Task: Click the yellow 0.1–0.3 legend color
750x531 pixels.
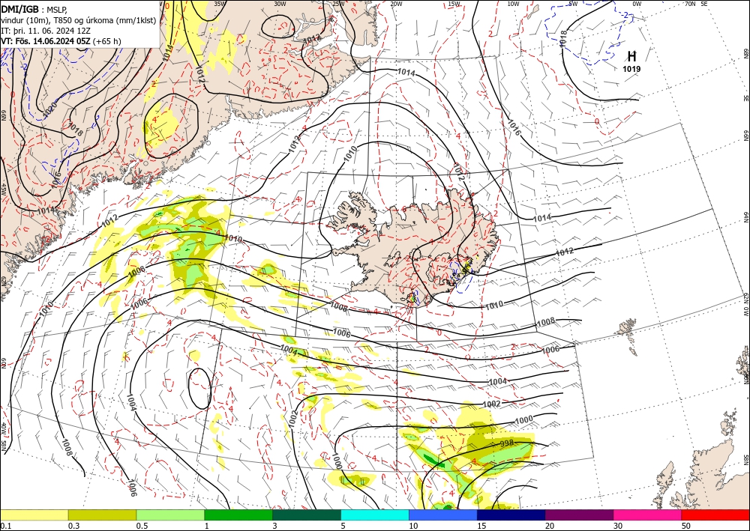Action: point(34,515)
